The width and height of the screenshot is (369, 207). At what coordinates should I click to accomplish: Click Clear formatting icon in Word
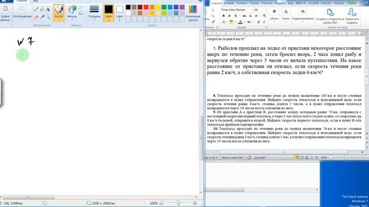tap(265, 16)
